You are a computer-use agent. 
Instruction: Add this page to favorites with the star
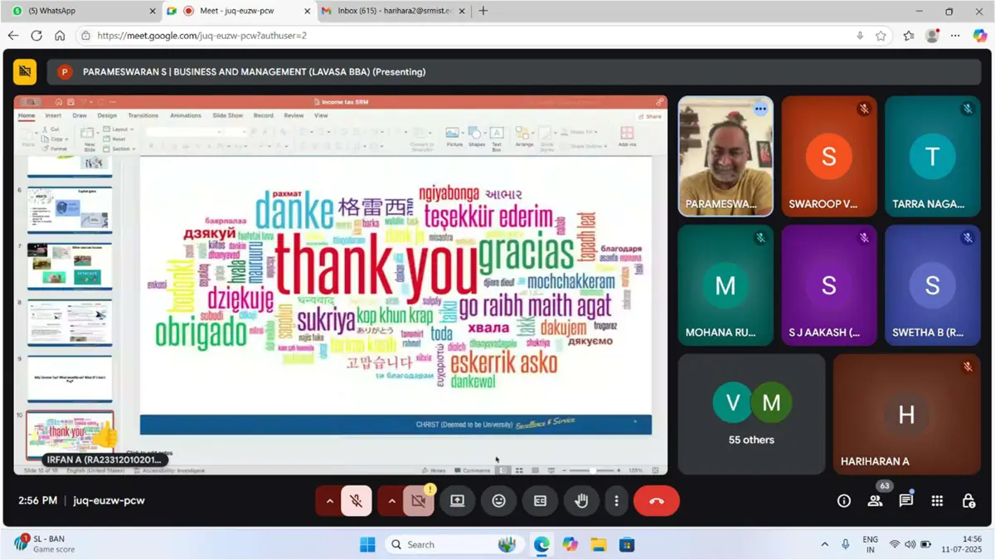pos(881,36)
